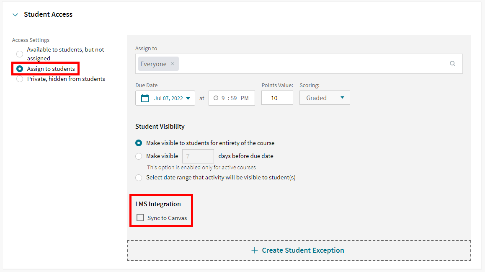Click the Create Student Exception button
The height and width of the screenshot is (272, 485).
click(298, 250)
